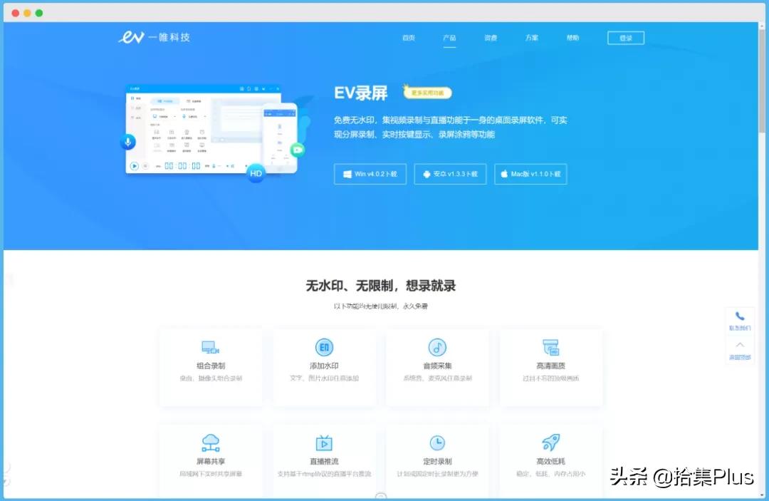Viewport: 769px width, 501px height.
Task: Click the 更多实用功能 yellow badge
Action: [x=428, y=92]
